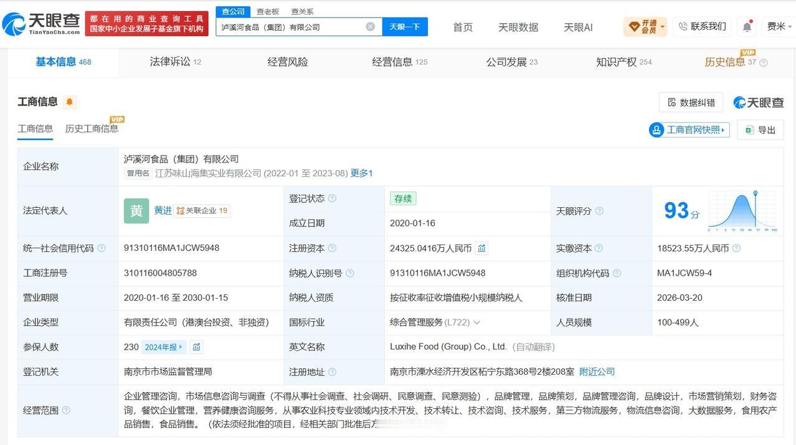The image size is (796, 445).
Task: Click the red 国家中小企业发展子基金 banner
Action: click(147, 24)
